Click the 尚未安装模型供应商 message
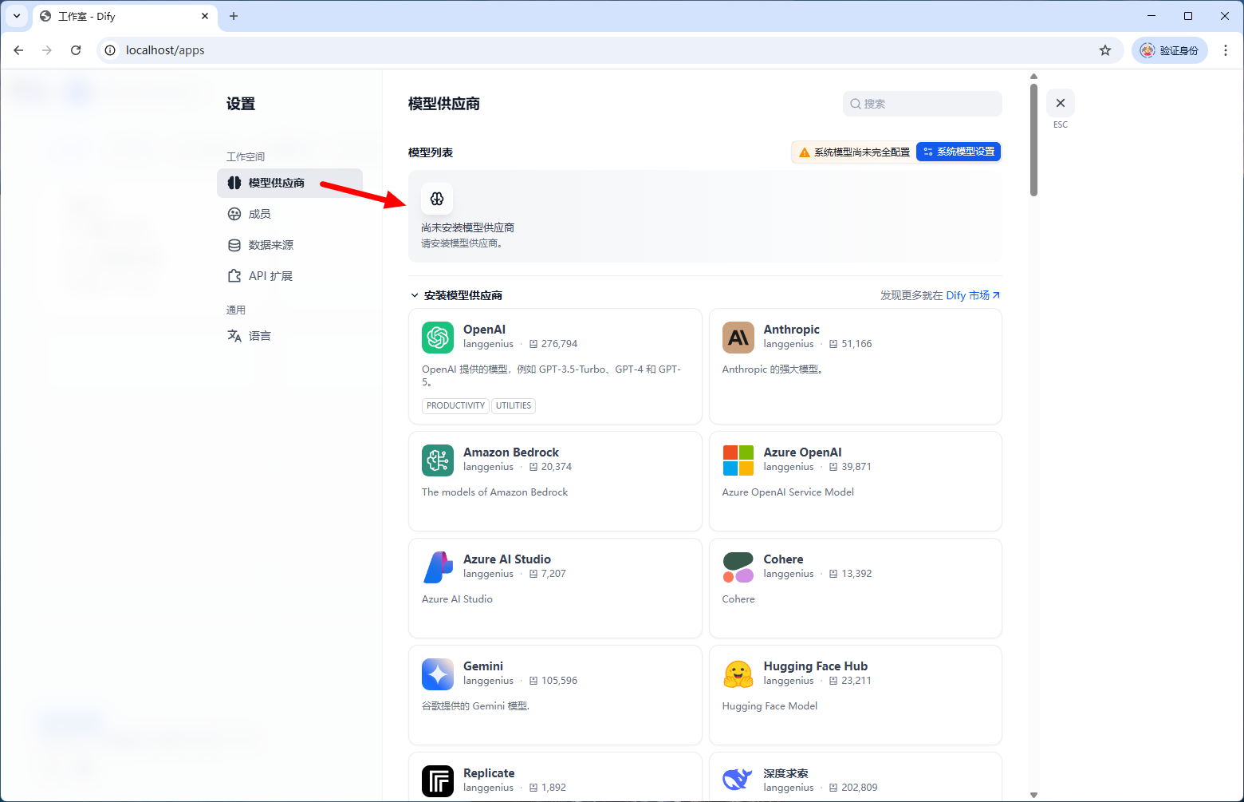The width and height of the screenshot is (1244, 802). pos(467,227)
